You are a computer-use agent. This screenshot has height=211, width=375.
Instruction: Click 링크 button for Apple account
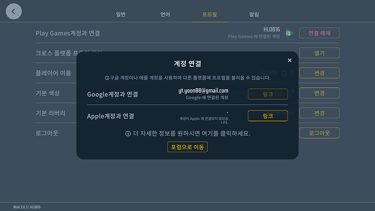click(268, 116)
